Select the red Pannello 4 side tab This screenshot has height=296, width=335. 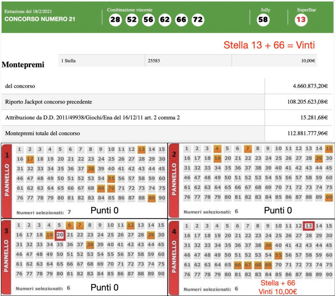pos(175,251)
